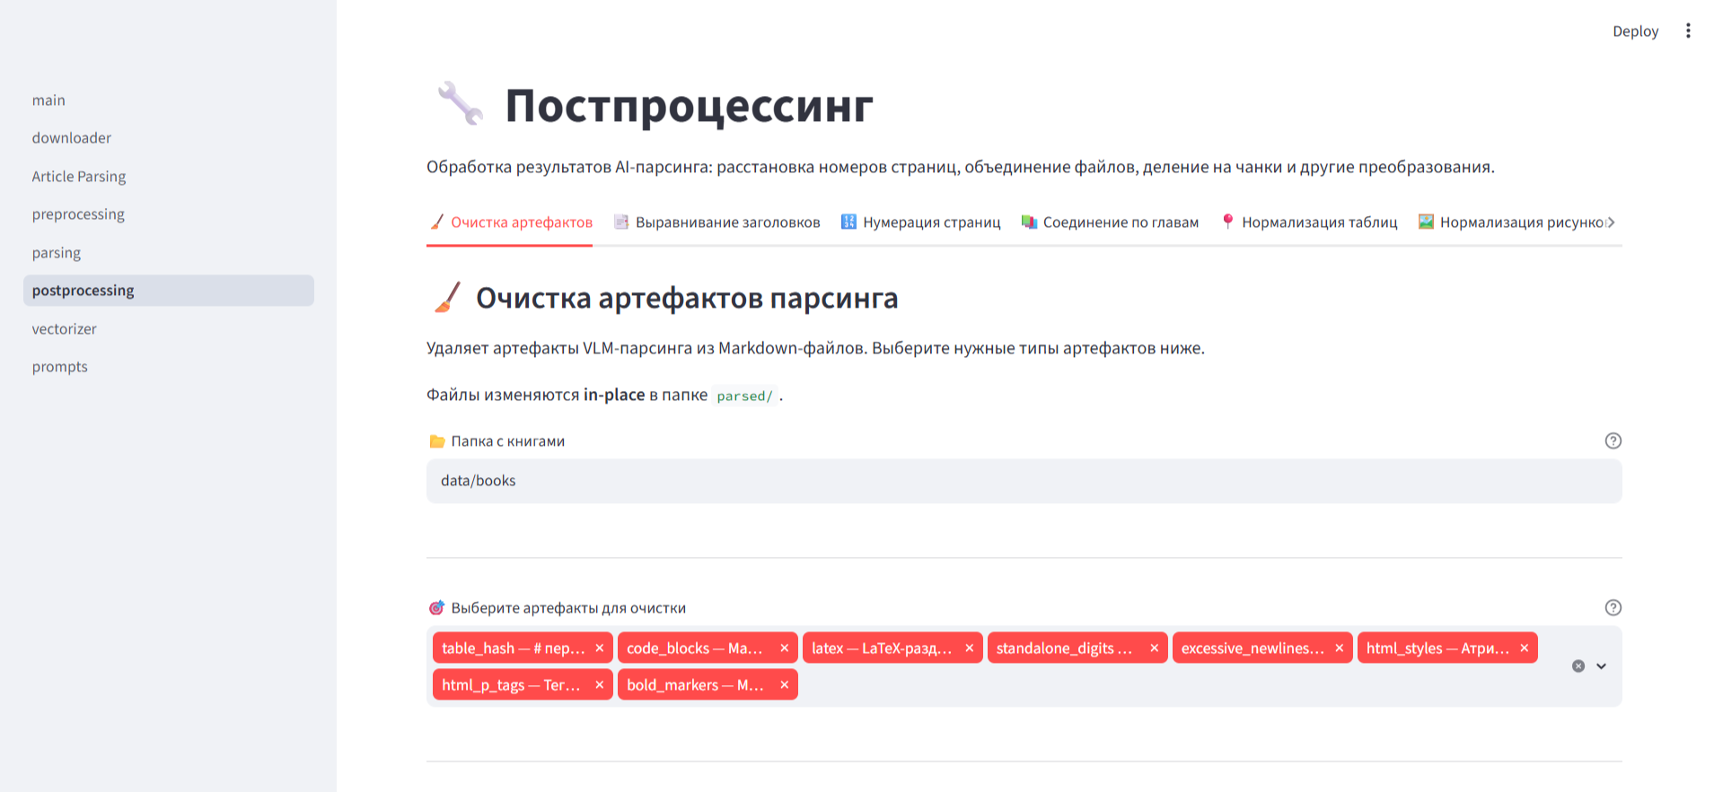This screenshot has width=1714, height=792.
Task: Open the downloader page
Action: point(169,138)
